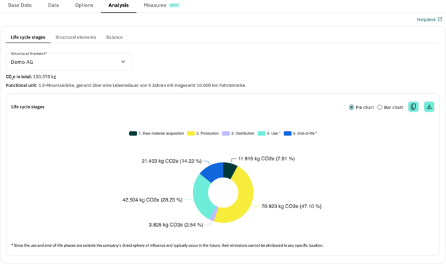The width and height of the screenshot is (446, 270).
Task: Click the copy chart icon button
Action: 413,107
